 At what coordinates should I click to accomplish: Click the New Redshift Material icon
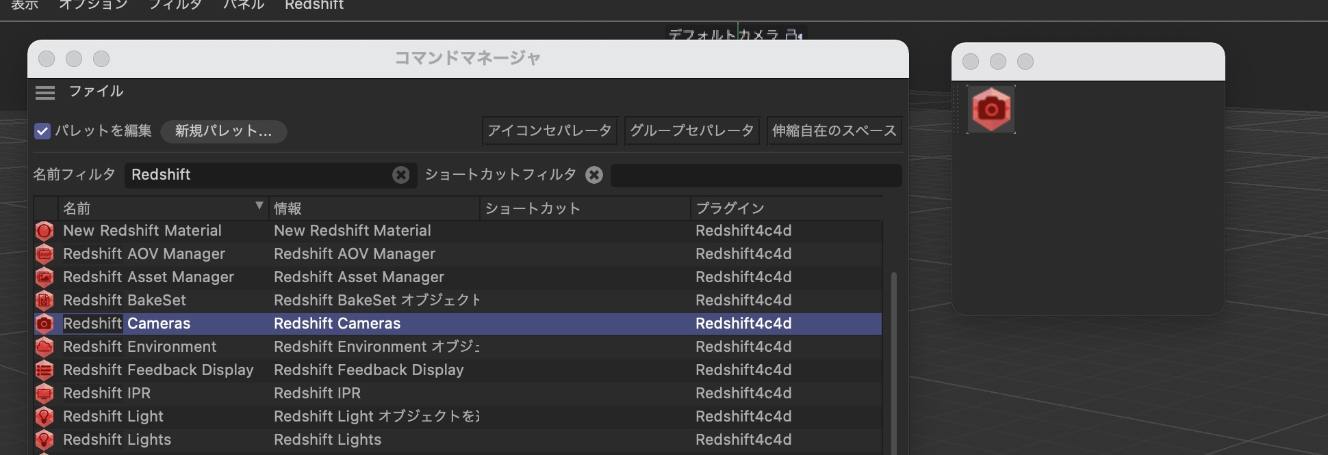(44, 231)
